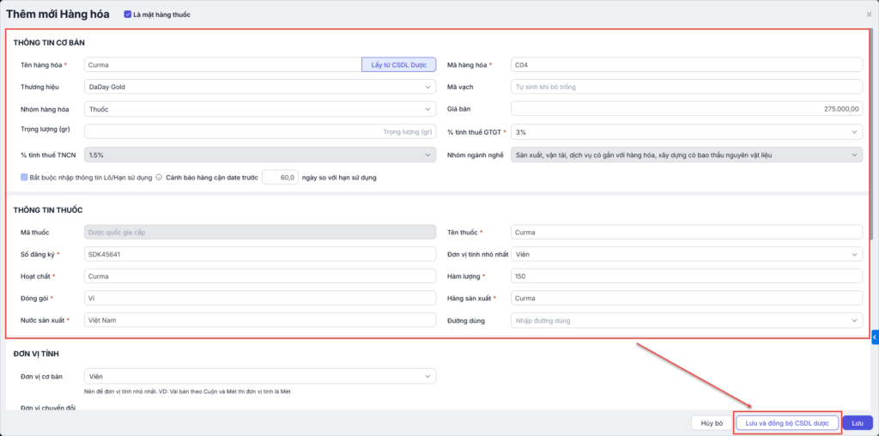Viewport: 879px width, 436px height.
Task: Click the Tên hàng hóa field
Action: click(223, 64)
